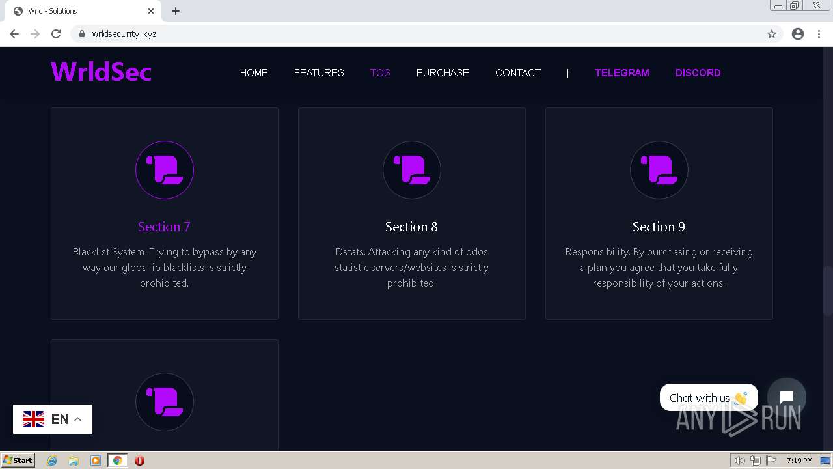This screenshot has height=469, width=833.
Task: Expand the EN language selector
Action: (53, 419)
